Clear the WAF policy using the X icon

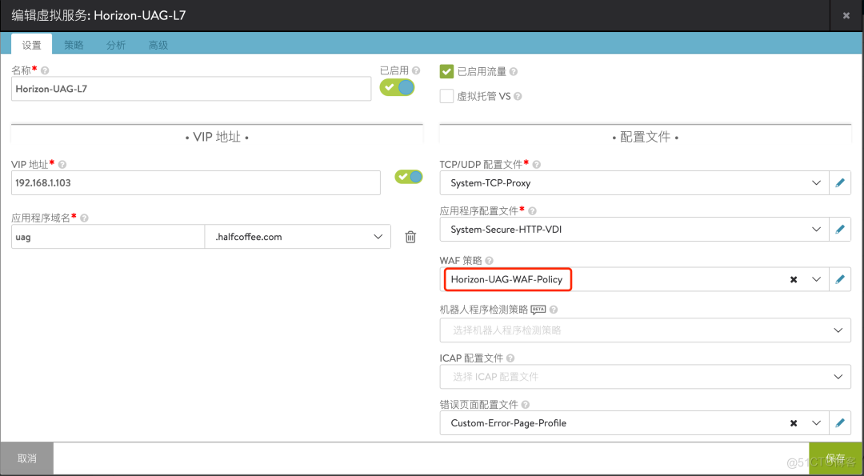pos(793,279)
